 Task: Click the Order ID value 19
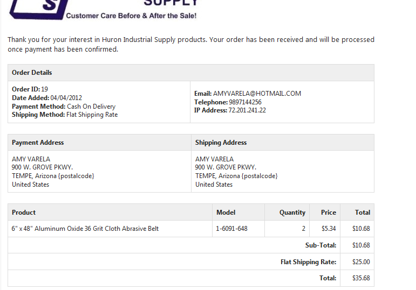(45, 89)
